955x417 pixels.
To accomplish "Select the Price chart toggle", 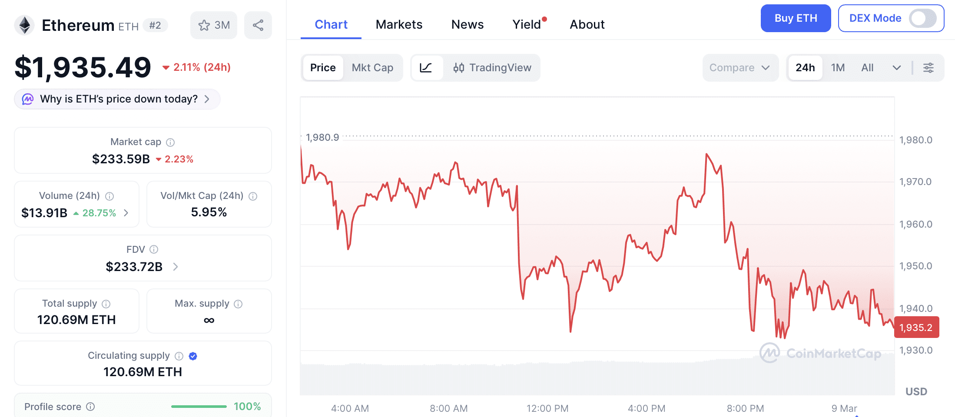I will [x=323, y=68].
